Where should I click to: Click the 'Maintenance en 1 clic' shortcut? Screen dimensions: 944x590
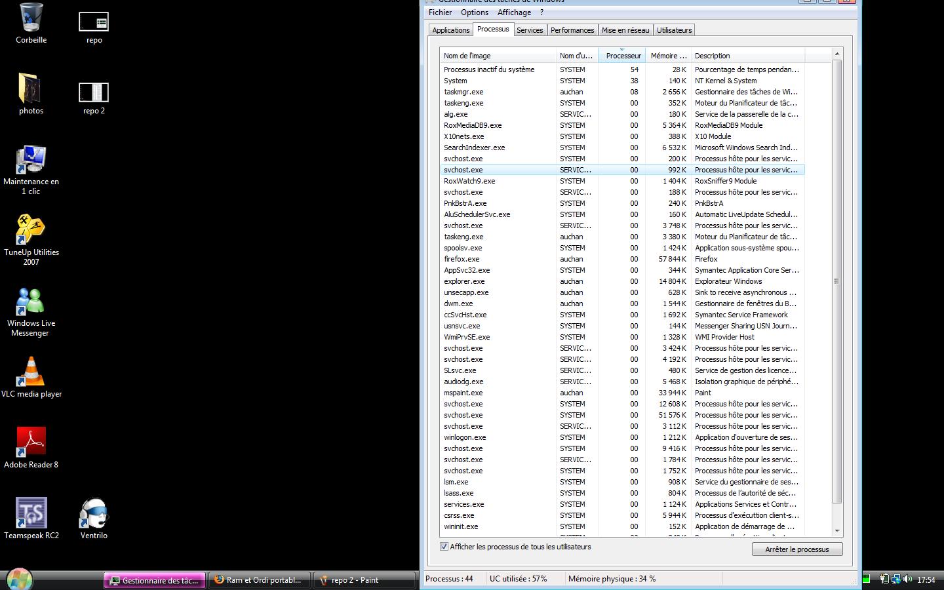click(x=31, y=170)
